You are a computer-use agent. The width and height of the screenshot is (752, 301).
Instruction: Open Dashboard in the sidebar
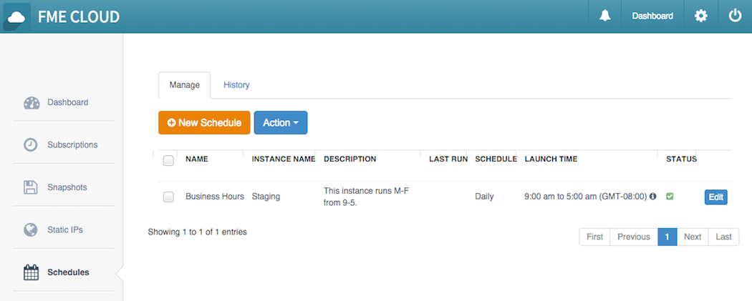tap(67, 102)
